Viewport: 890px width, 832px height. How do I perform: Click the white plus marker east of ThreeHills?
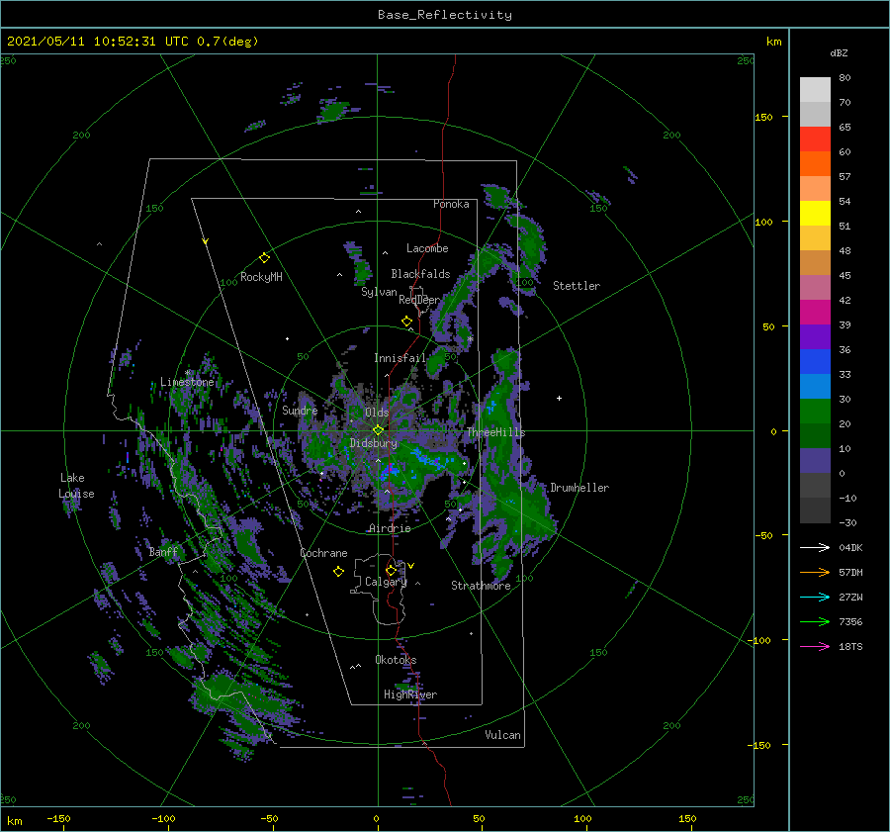pyautogui.click(x=559, y=398)
